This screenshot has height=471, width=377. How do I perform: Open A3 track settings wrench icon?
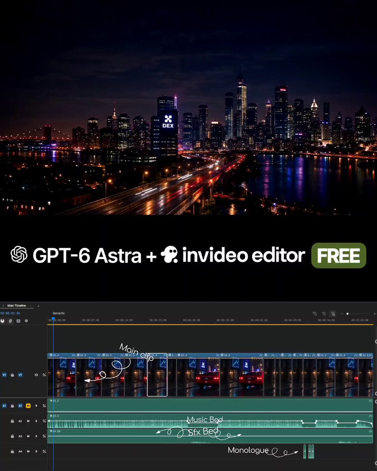click(44, 436)
